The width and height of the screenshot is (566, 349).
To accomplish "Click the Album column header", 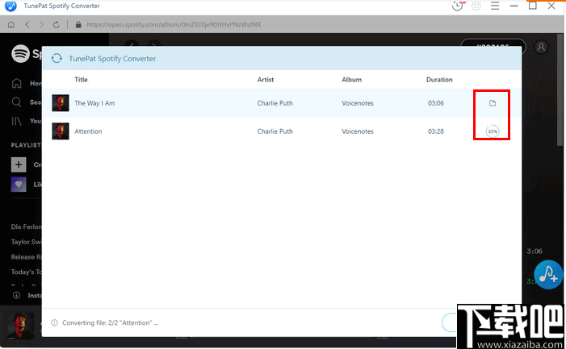I will tap(351, 80).
